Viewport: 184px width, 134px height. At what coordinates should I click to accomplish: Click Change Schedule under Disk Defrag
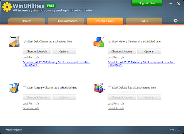pos(122,97)
